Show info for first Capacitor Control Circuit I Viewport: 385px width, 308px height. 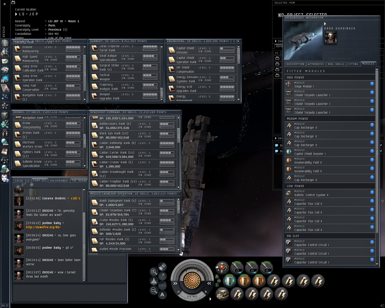click(x=372, y=242)
